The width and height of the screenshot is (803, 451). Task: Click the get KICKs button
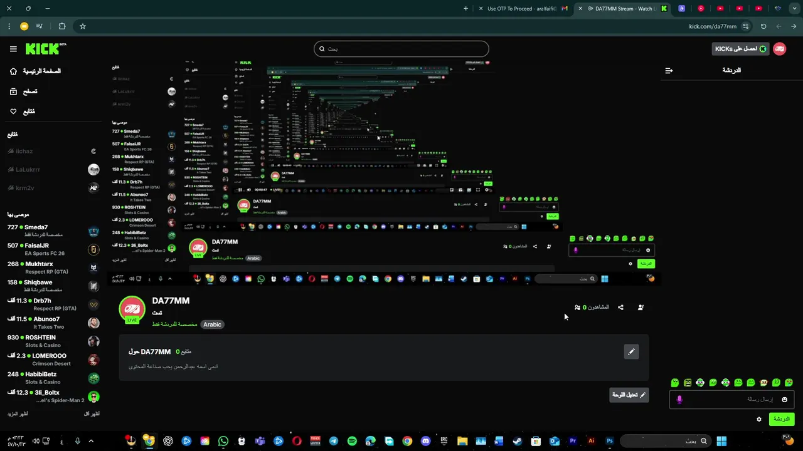[740, 49]
